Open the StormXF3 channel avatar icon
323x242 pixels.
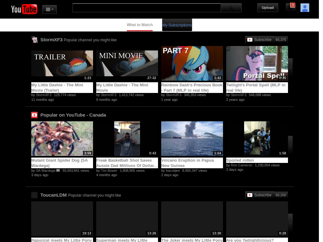(34, 40)
